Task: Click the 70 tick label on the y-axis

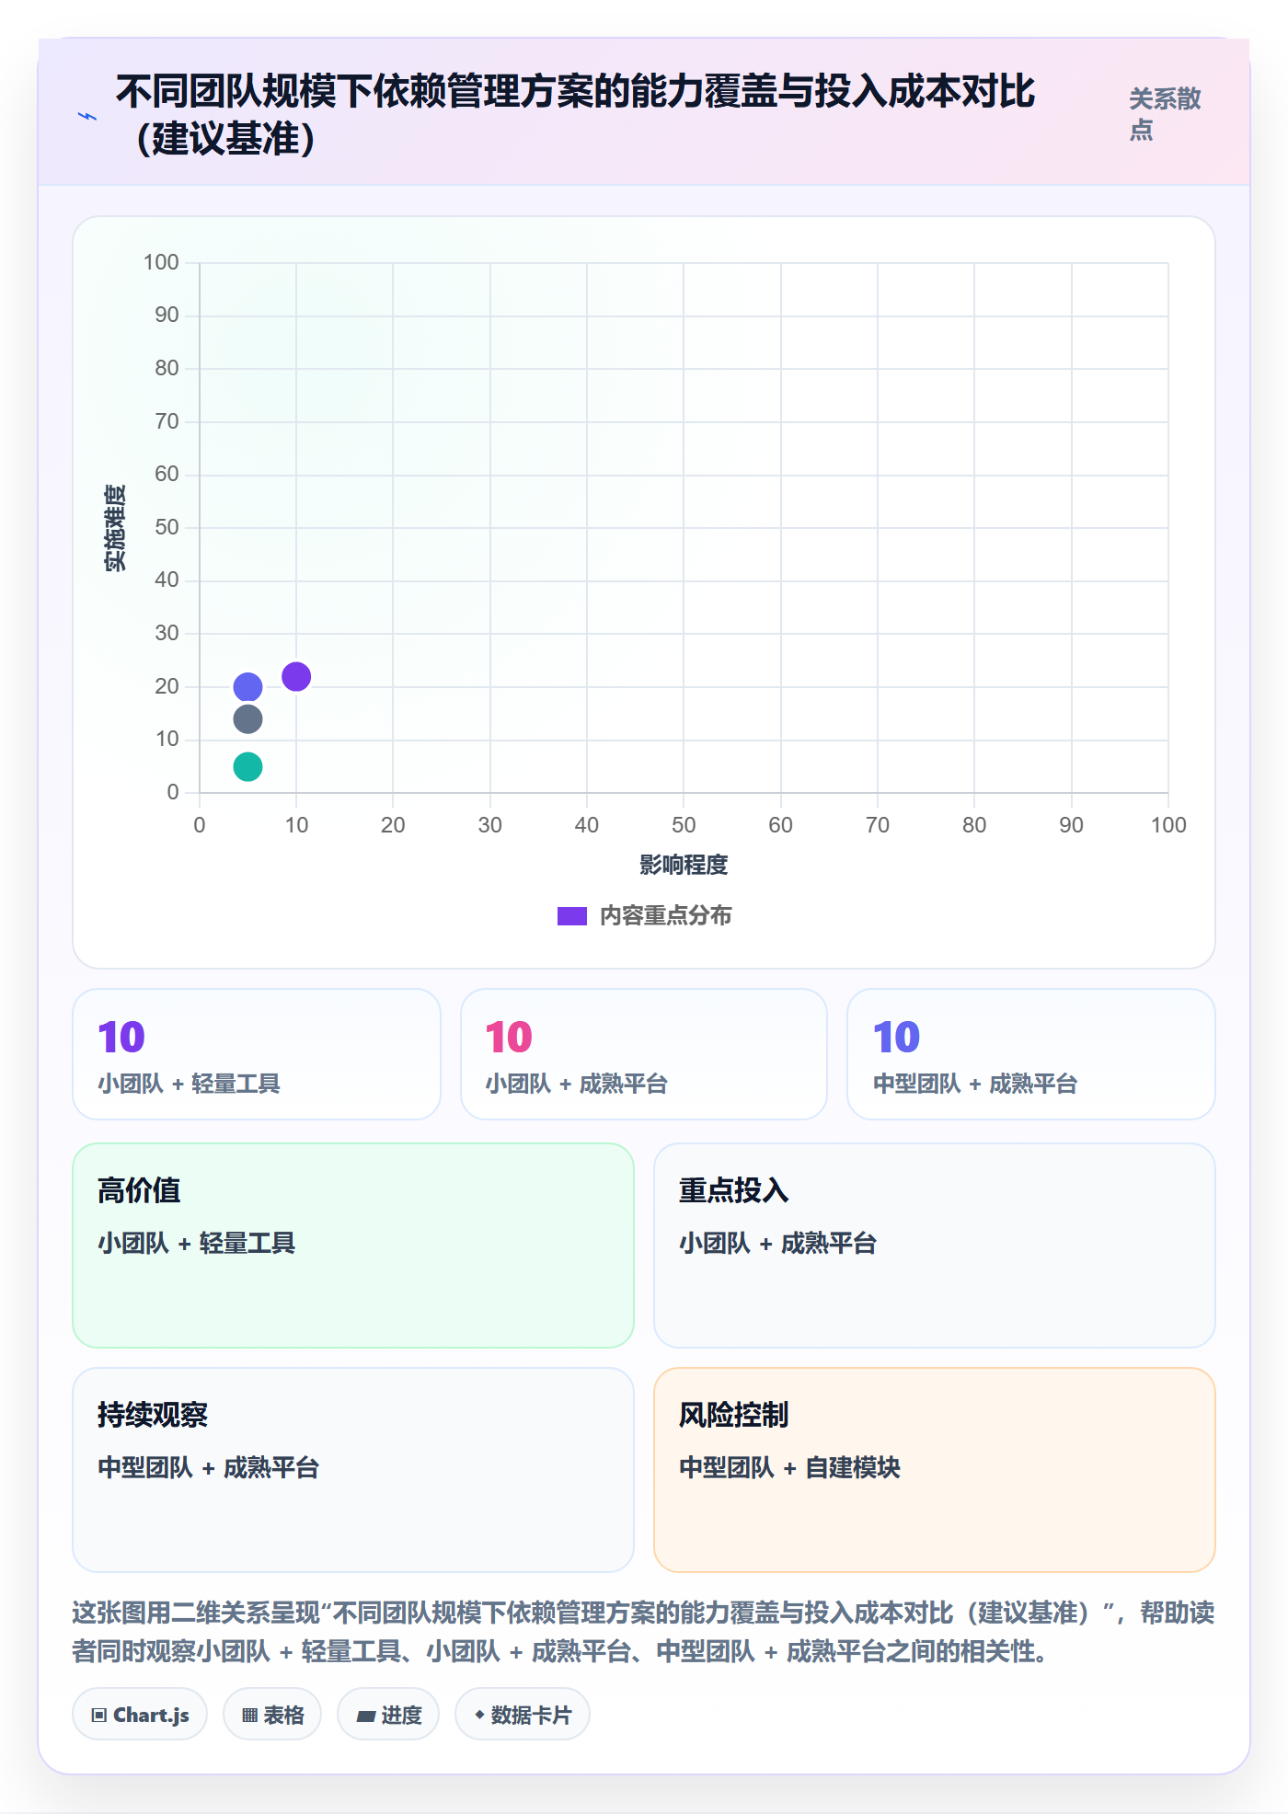Action: pyautogui.click(x=167, y=421)
